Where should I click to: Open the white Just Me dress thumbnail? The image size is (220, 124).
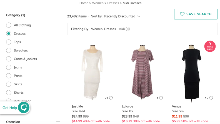tap(92, 72)
